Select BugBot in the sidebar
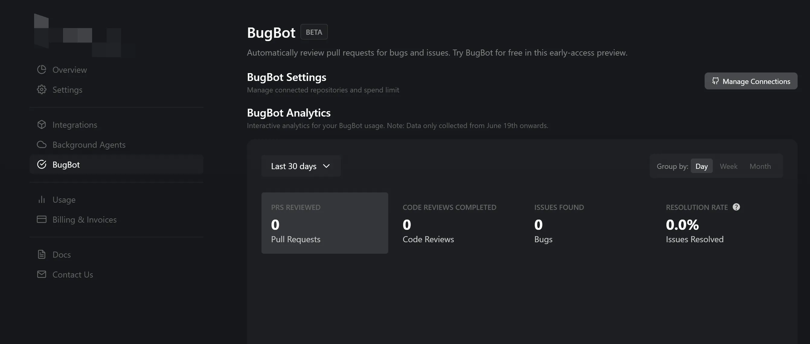 (66, 164)
